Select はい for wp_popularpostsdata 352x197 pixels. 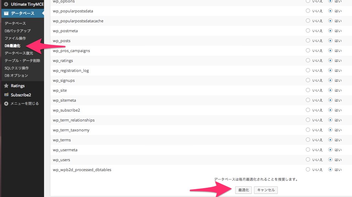(x=330, y=11)
